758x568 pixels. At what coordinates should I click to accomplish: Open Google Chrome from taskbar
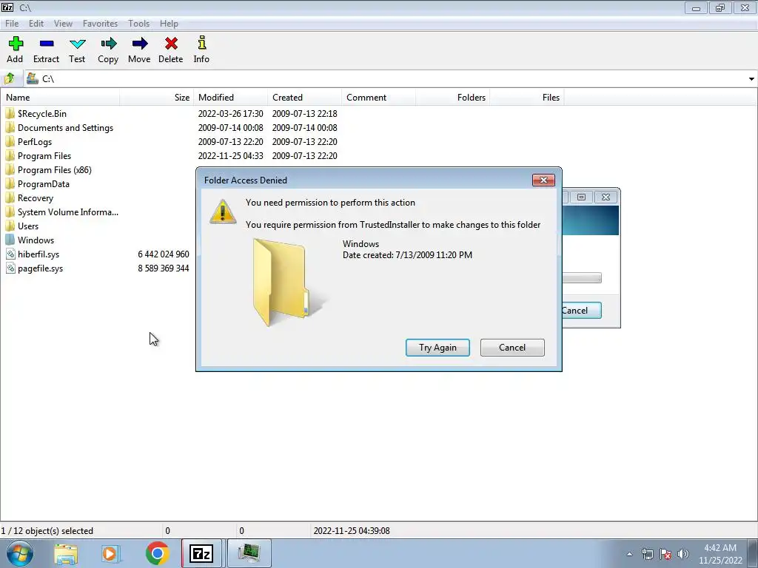coord(157,553)
